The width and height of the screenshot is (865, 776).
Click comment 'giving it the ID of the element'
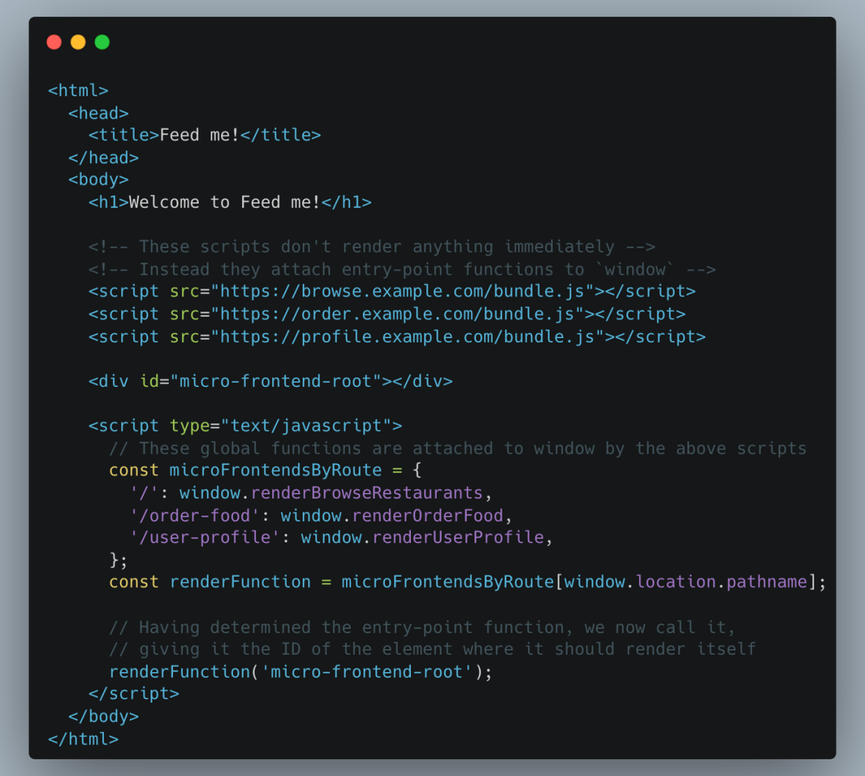pos(432,649)
